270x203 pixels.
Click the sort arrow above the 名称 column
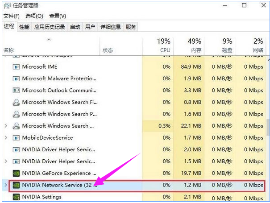tap(49, 40)
